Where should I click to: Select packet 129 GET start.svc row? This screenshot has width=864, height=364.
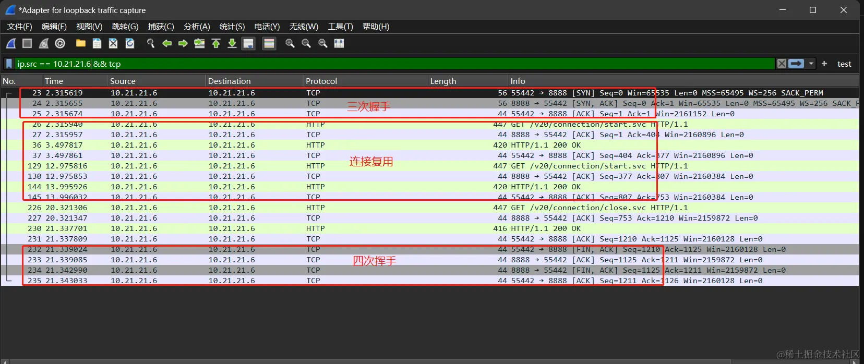430,166
